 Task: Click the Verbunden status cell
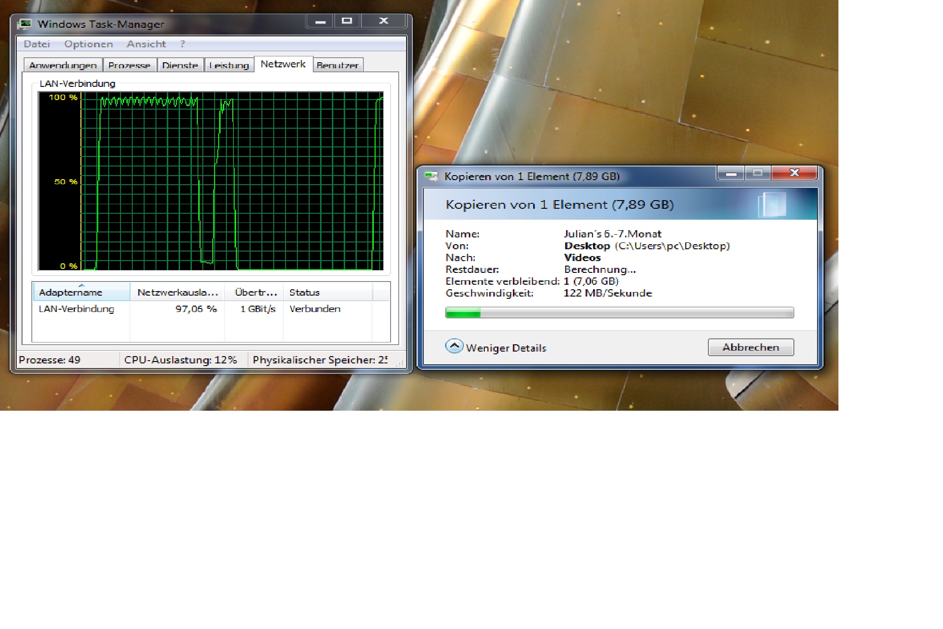tap(315, 309)
